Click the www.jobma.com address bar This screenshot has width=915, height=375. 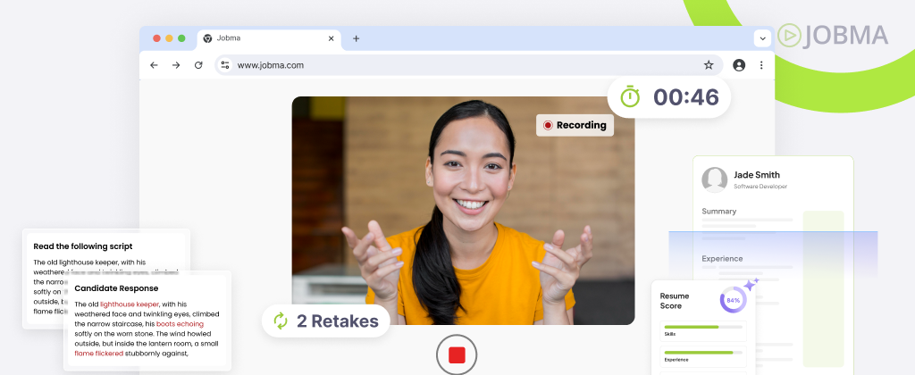point(468,65)
